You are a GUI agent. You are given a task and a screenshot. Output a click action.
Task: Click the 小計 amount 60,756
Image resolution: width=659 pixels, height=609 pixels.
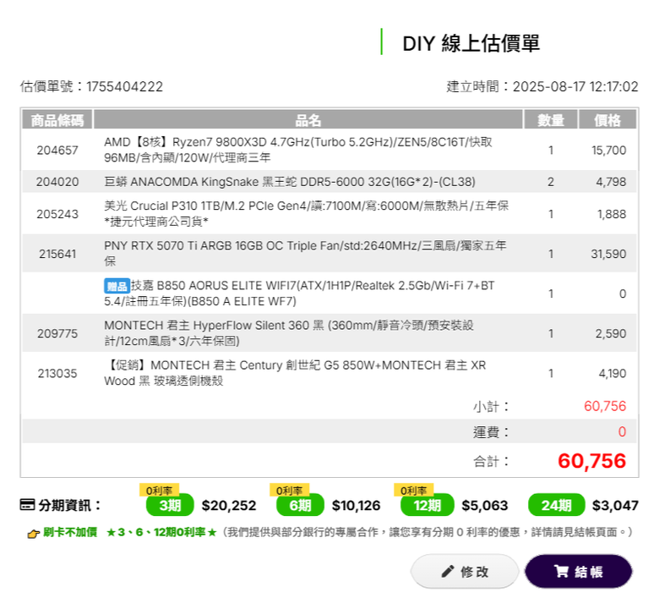click(605, 406)
